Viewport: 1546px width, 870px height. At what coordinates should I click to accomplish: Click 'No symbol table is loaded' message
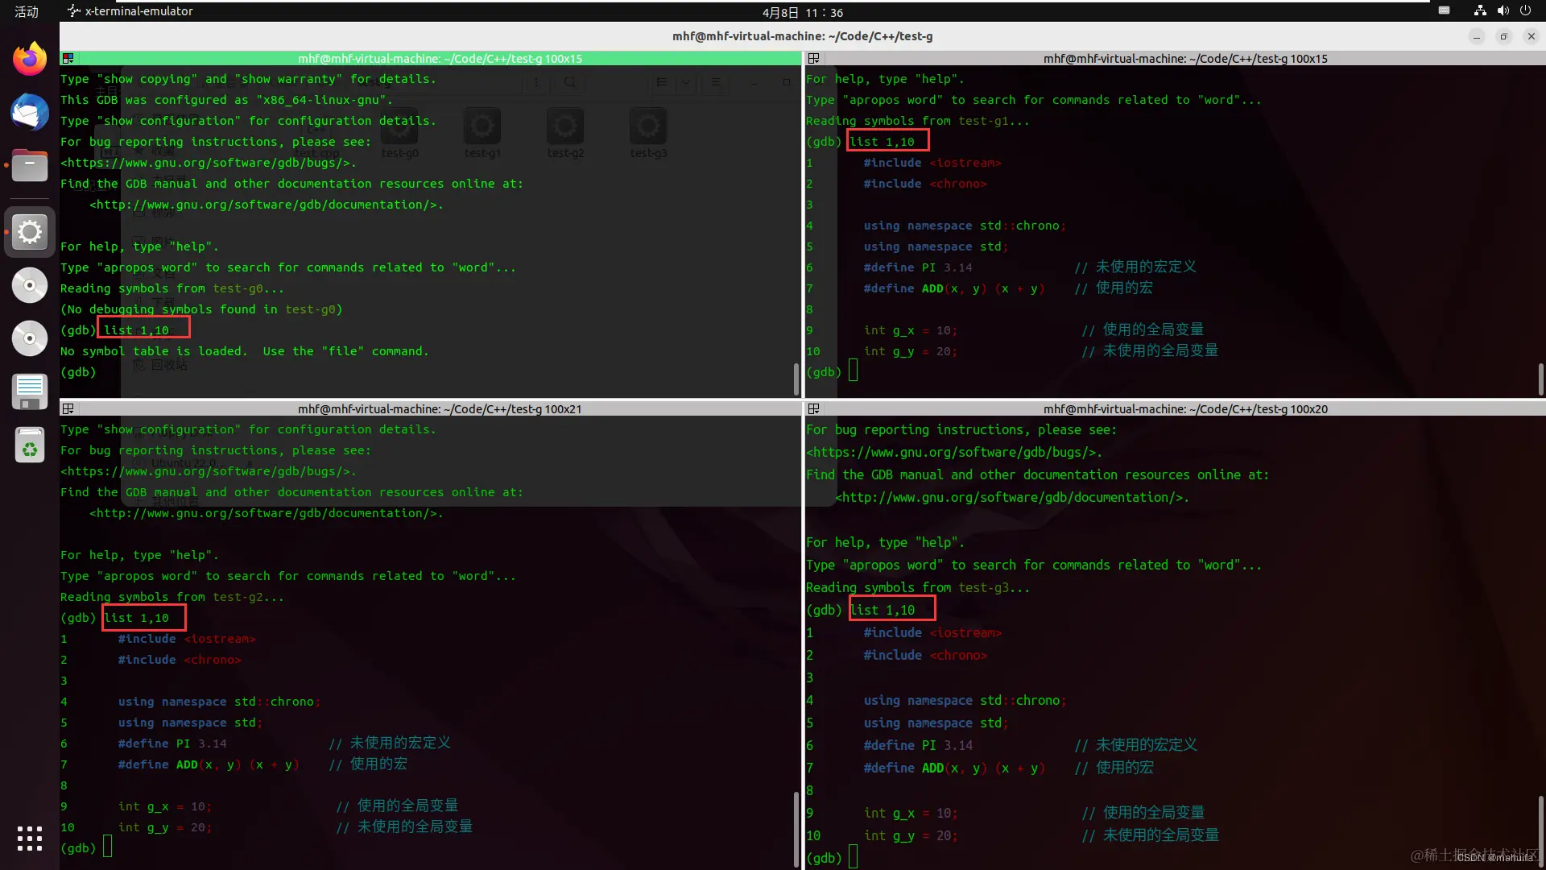(244, 351)
